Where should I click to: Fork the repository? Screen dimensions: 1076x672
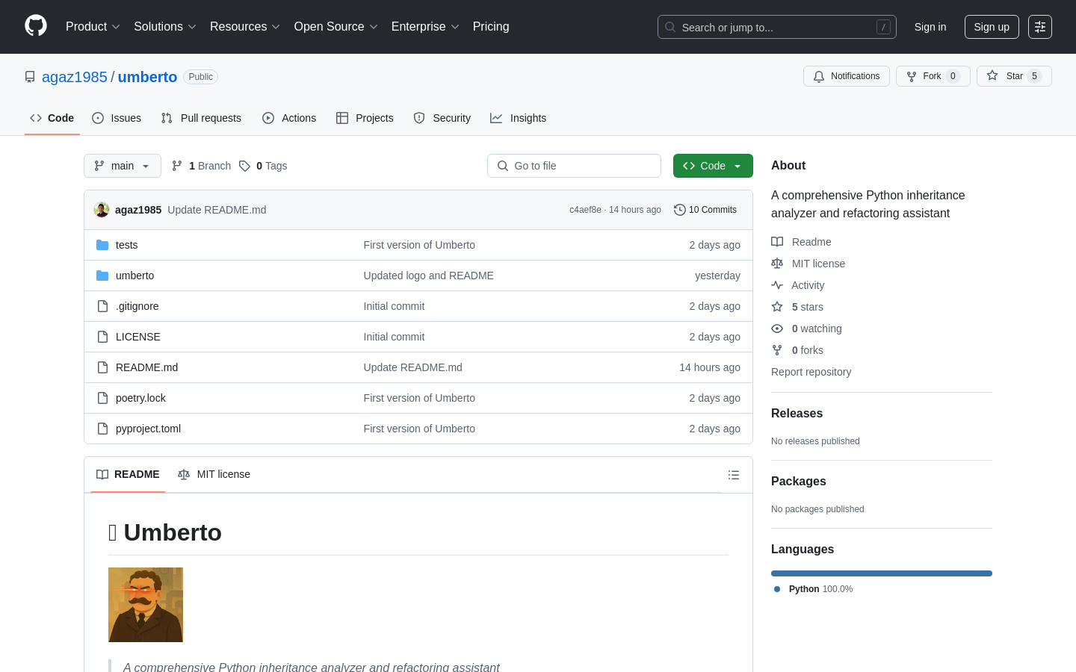pyautogui.click(x=933, y=76)
